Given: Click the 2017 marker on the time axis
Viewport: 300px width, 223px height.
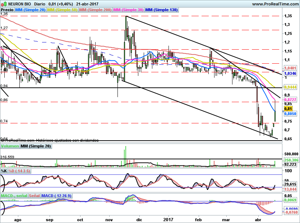Looking at the screenshot, I should (168, 219).
